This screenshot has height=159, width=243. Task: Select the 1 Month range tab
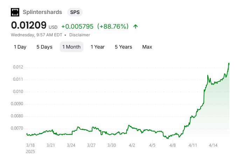click(71, 47)
